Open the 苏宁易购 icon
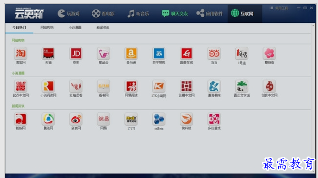The image size is (318, 178). pos(159,53)
